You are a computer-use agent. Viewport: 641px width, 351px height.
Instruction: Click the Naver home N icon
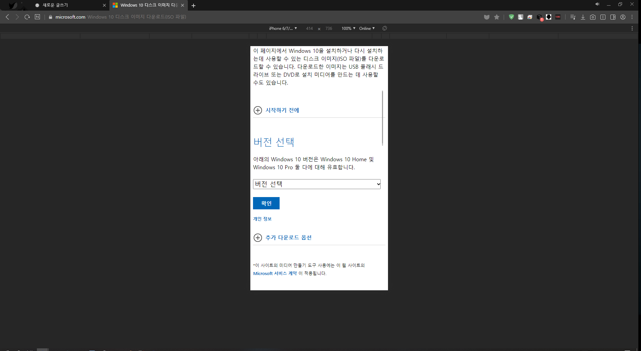pyautogui.click(x=38, y=17)
